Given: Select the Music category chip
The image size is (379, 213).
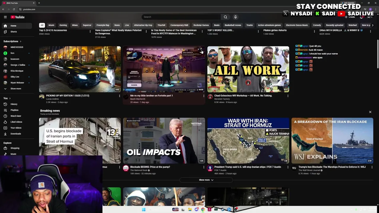Looking at the screenshot, I should click(x=52, y=25).
